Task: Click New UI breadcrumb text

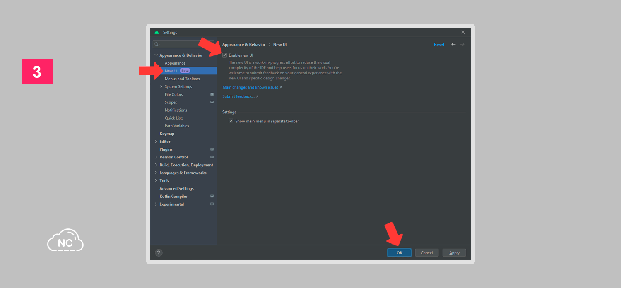Action: [280, 45]
